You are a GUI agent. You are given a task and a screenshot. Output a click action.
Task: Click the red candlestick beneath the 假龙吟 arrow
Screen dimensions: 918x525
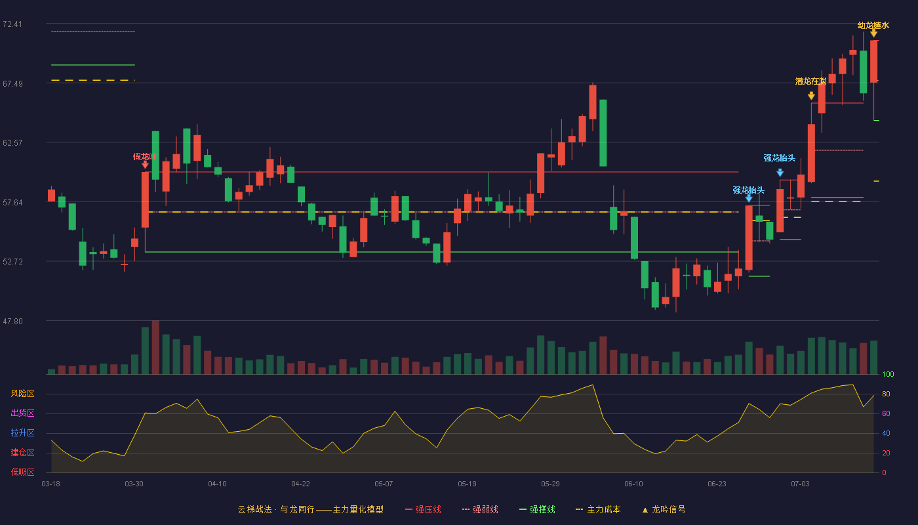point(145,199)
